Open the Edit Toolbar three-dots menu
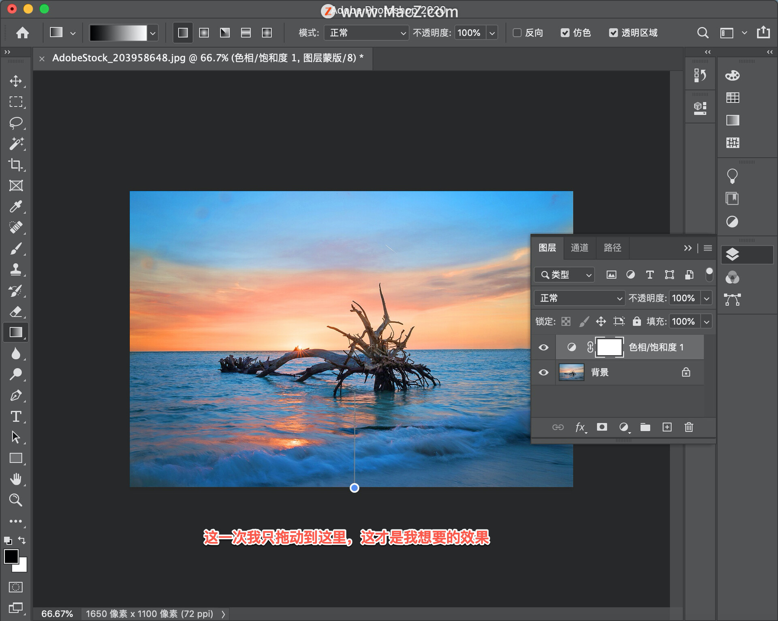Image resolution: width=778 pixels, height=621 pixels. click(16, 521)
